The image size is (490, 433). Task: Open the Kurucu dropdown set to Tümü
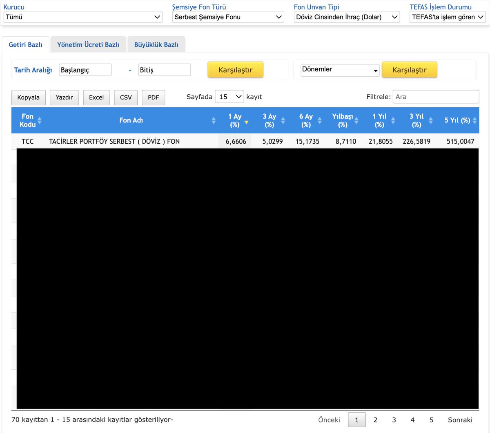click(83, 17)
